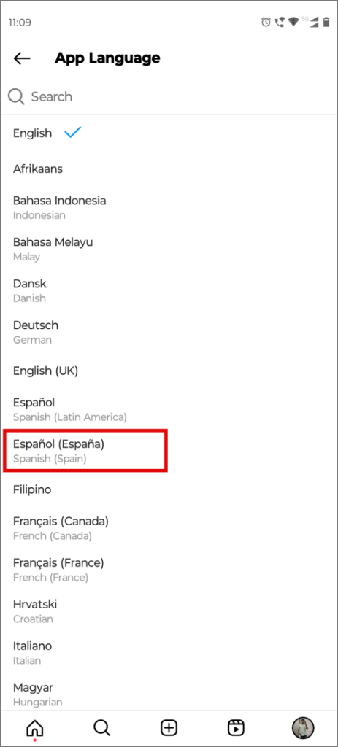Select the checked English language option

pyautogui.click(x=169, y=133)
